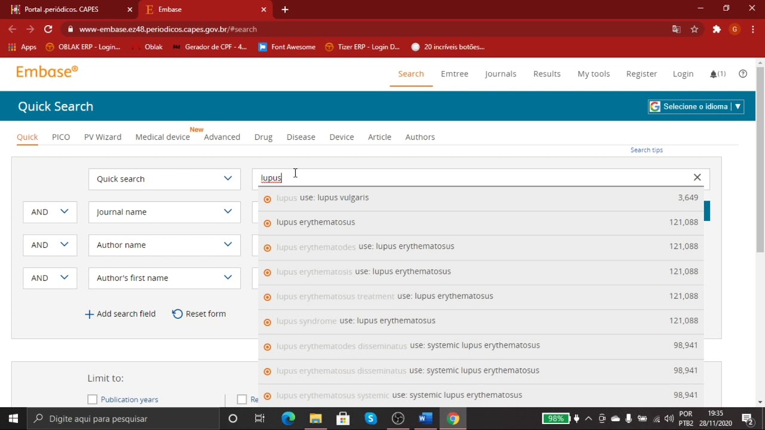The width and height of the screenshot is (765, 430).
Task: Select 'lupus use: lupus vulgaris' suggestion
Action: click(481, 198)
